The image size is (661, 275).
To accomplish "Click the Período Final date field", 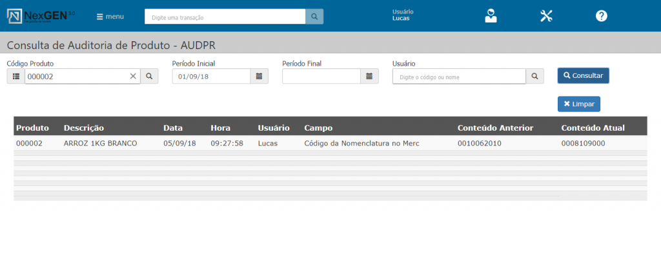I will pyautogui.click(x=321, y=77).
